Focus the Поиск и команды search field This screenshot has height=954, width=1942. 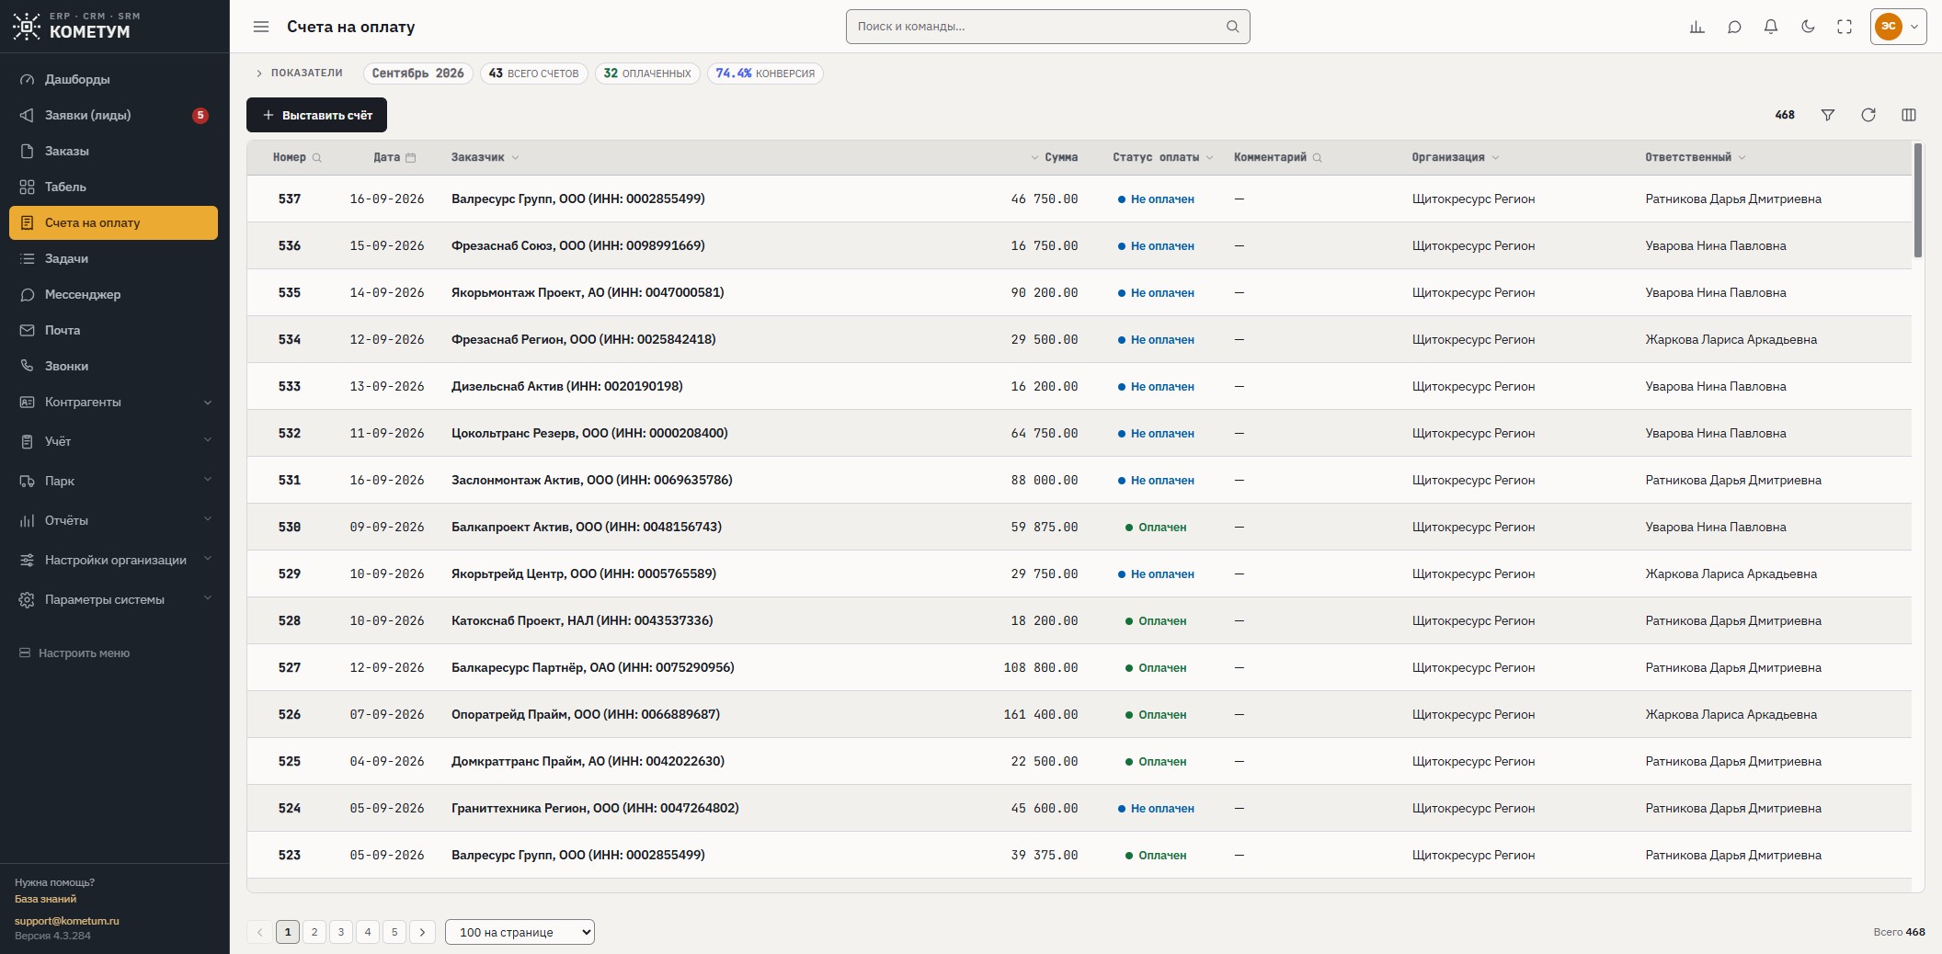1047,27
